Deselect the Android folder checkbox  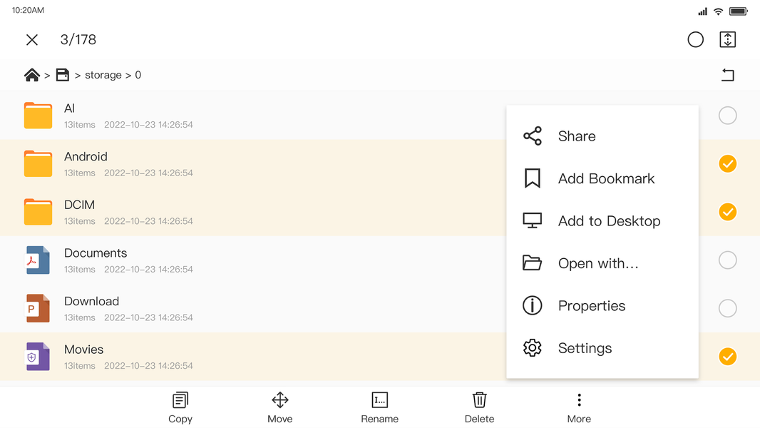point(727,163)
